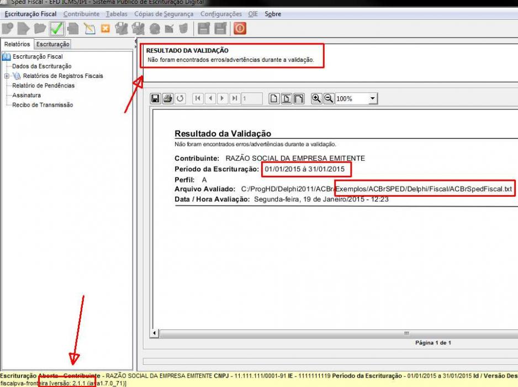Viewport: 518px width, 387px height.
Task: Jump to last page of report
Action: coord(235,98)
